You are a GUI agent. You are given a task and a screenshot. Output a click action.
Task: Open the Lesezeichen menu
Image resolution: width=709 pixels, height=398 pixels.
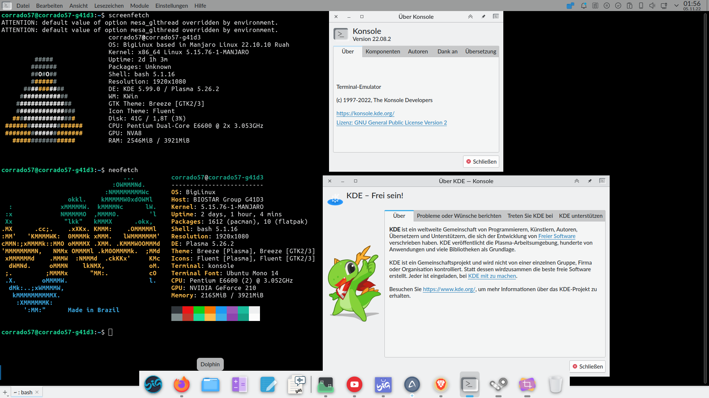[x=109, y=6]
